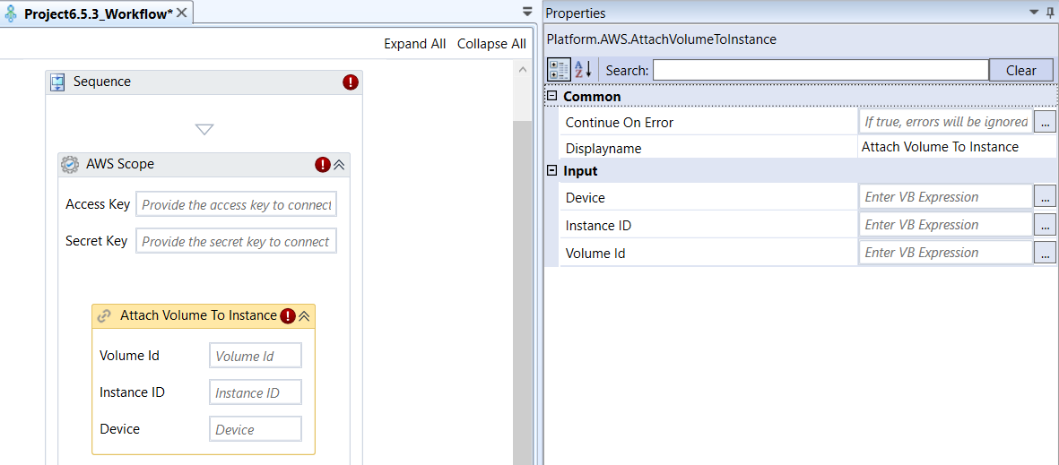Click the scroll-up arrow of the designer
The width and height of the screenshot is (1059, 465).
tap(522, 69)
